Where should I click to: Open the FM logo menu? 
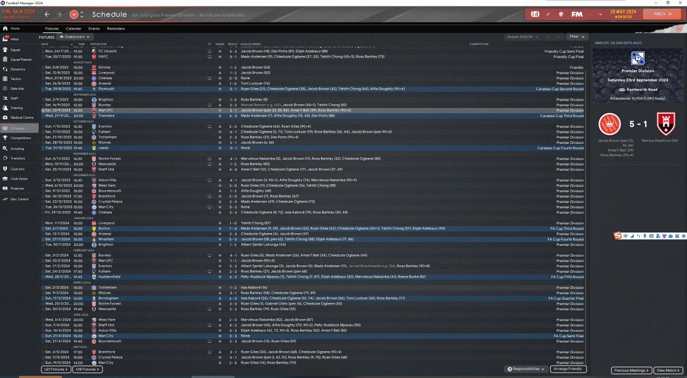[578, 14]
